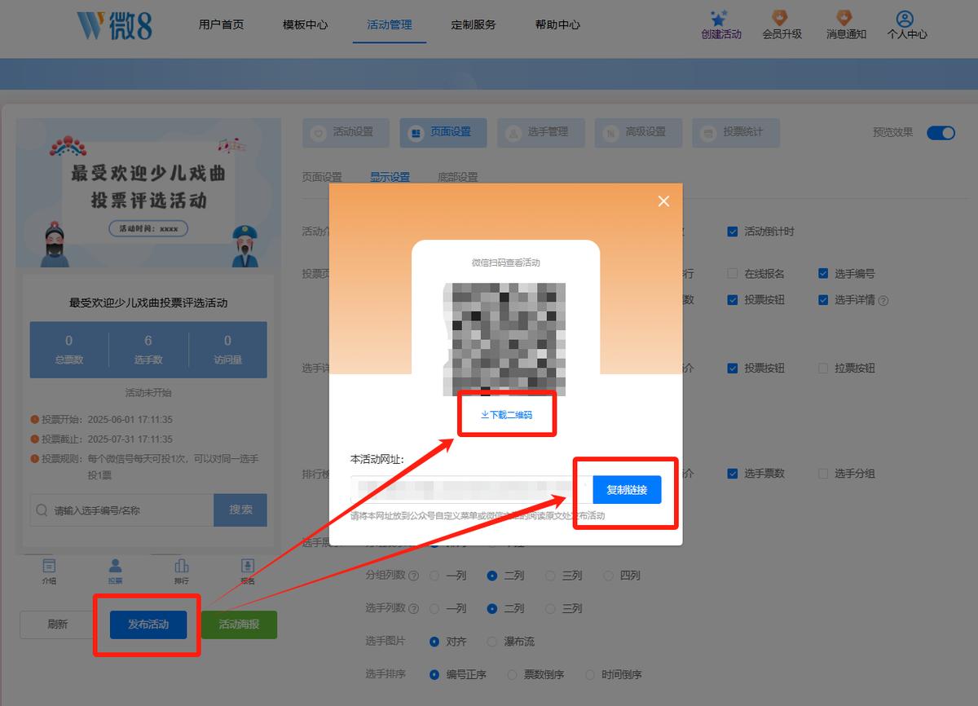Open 个人中心 profile icon
This screenshot has height=706, width=978.
(904, 19)
